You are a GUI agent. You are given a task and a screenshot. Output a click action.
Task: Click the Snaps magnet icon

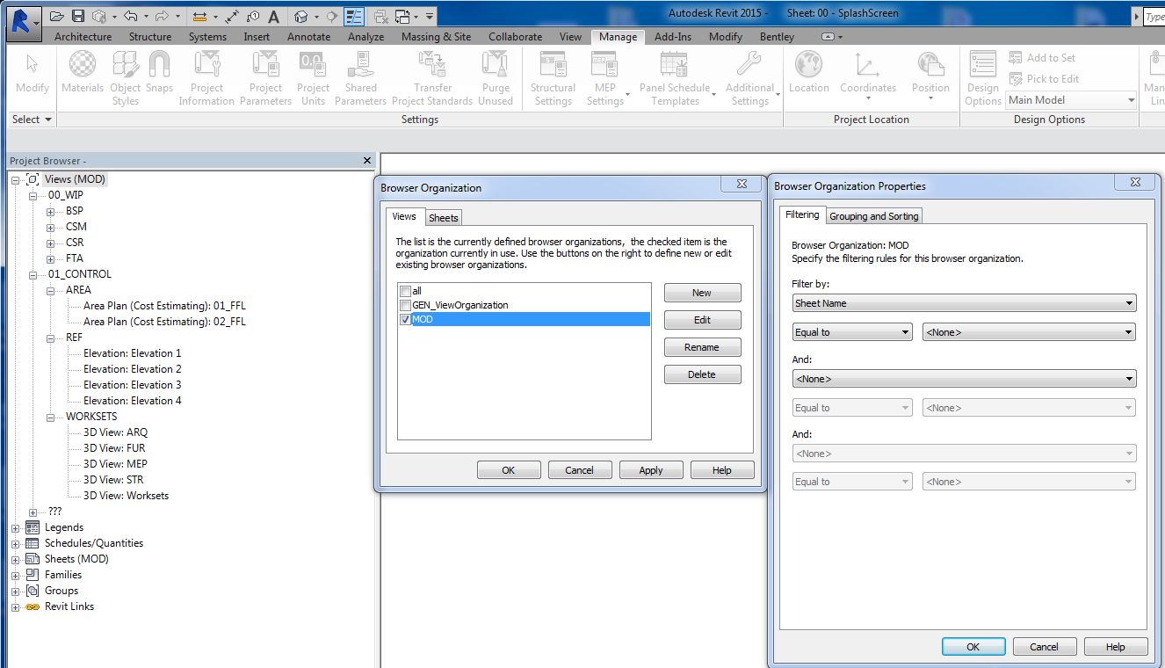tap(159, 63)
